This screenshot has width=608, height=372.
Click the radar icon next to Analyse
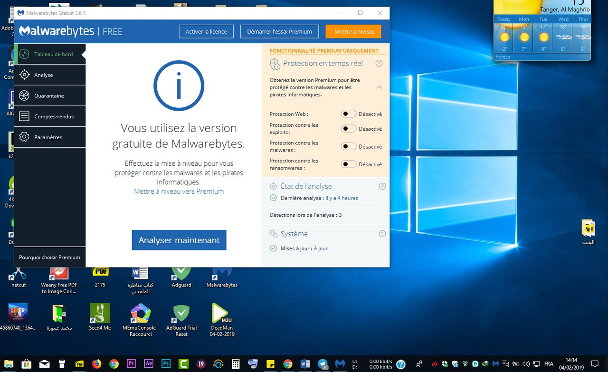coord(24,75)
